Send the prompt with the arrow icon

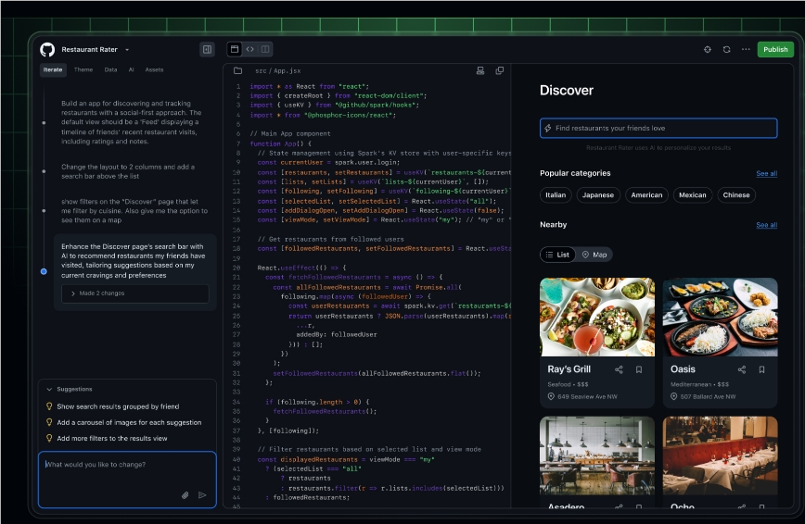click(202, 495)
